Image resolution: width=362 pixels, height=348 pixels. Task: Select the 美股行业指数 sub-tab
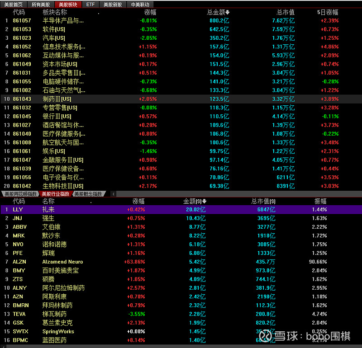[55, 194]
